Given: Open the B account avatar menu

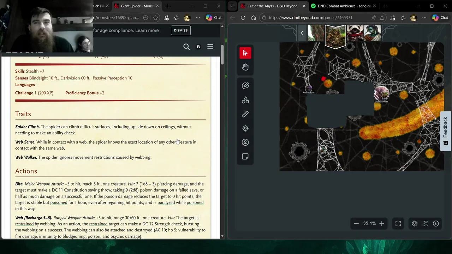Looking at the screenshot, I should point(198,47).
